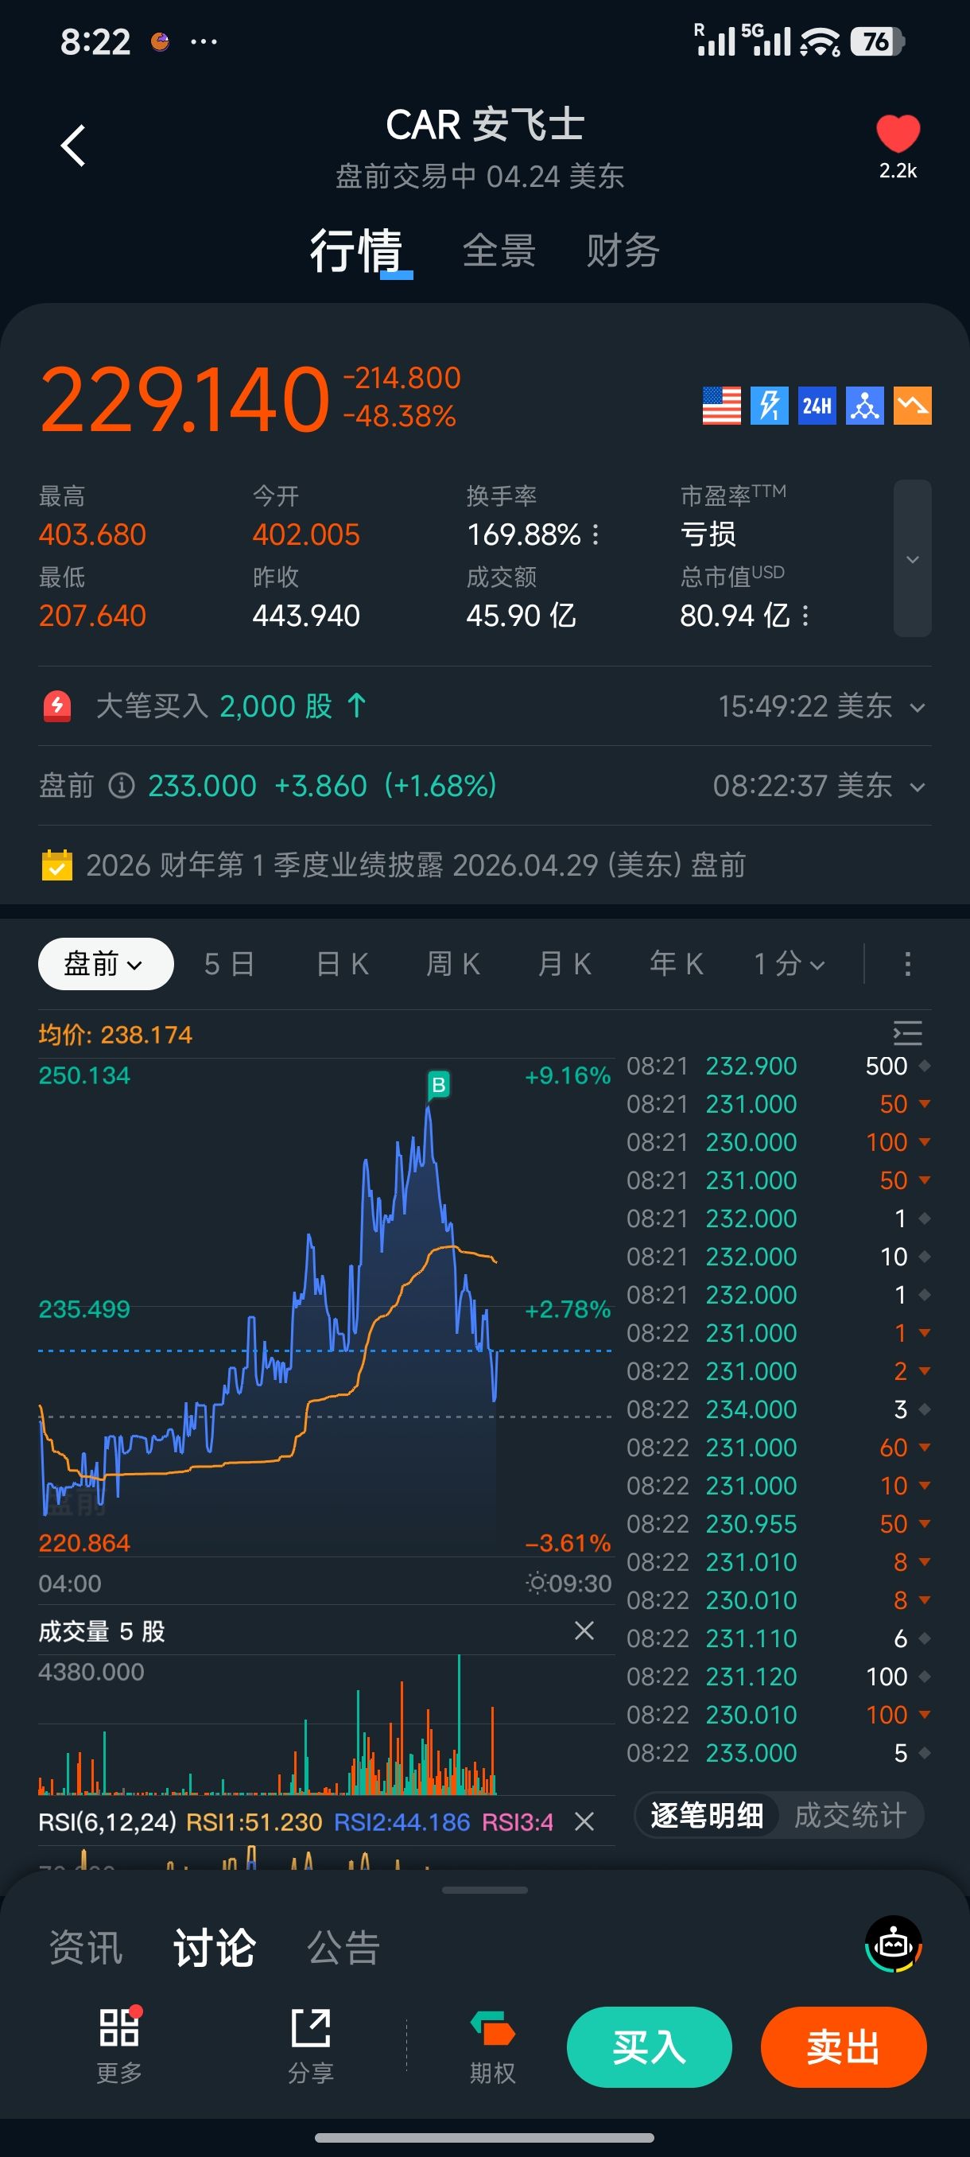Open 期权 options trading
Viewport: 970px width, 2157px height.
[492, 2046]
